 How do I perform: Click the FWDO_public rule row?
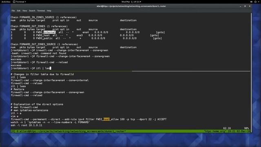86,38
